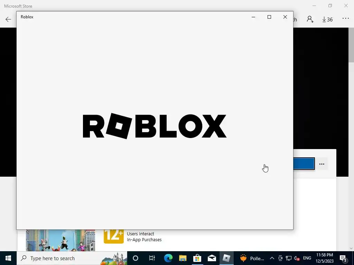
Task: Click the Roblox logo in the splash window
Action: click(x=155, y=126)
